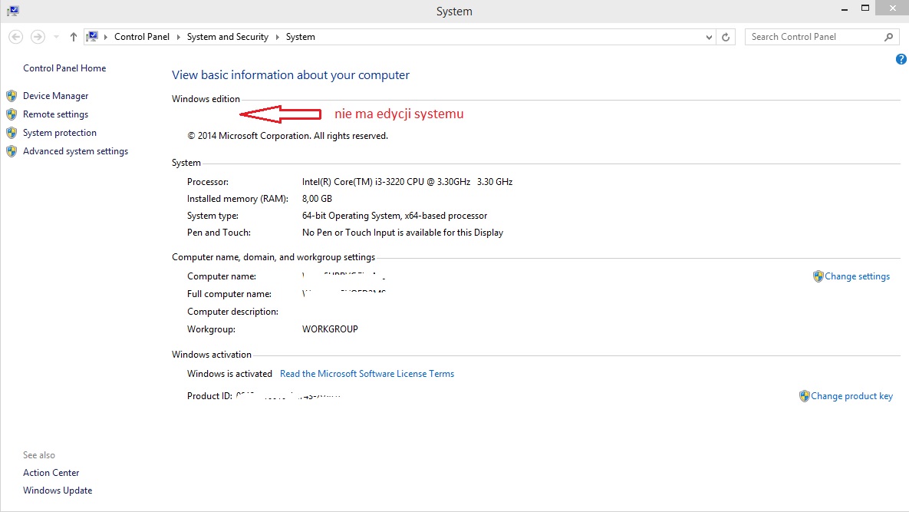Expand chevron after Control Panel breadcrumb
Image resolution: width=909 pixels, height=512 pixels.
(x=178, y=37)
